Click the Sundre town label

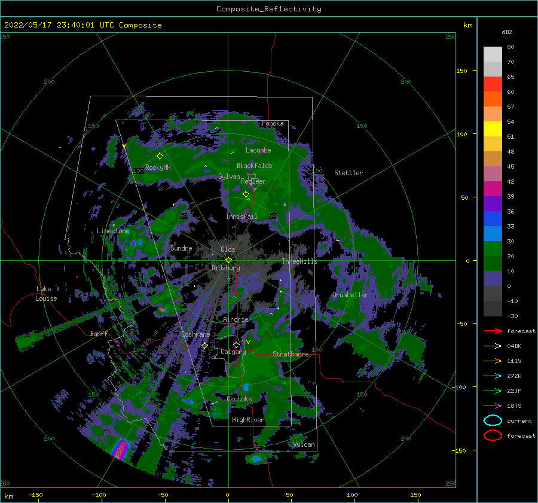tap(182, 248)
